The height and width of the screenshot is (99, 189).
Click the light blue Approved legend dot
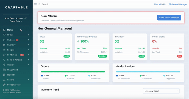pos(164,75)
